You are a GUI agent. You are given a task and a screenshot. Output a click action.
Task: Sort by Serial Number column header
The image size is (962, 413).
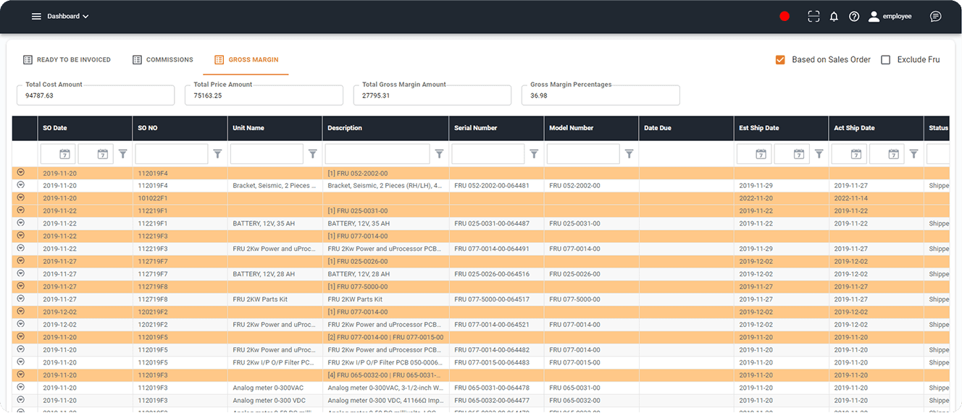[496, 128]
